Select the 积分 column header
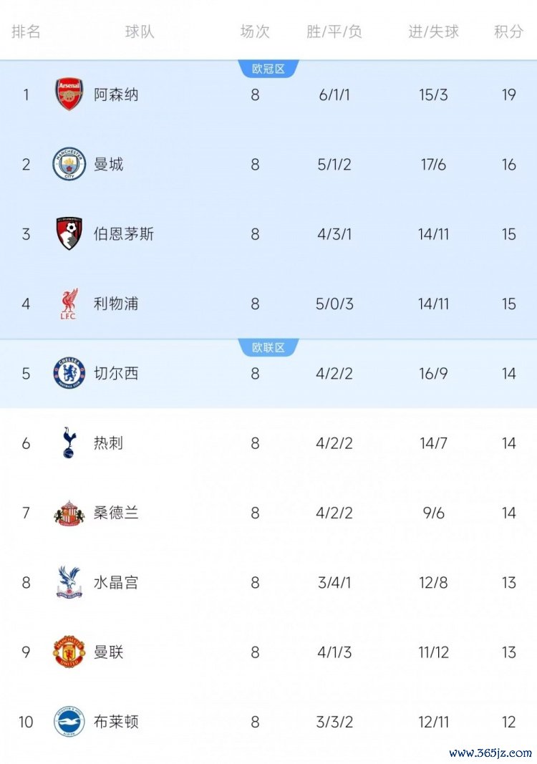The image size is (537, 764). (x=508, y=32)
